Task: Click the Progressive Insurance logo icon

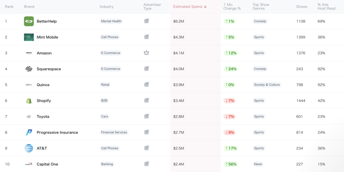Action: (x=29, y=132)
